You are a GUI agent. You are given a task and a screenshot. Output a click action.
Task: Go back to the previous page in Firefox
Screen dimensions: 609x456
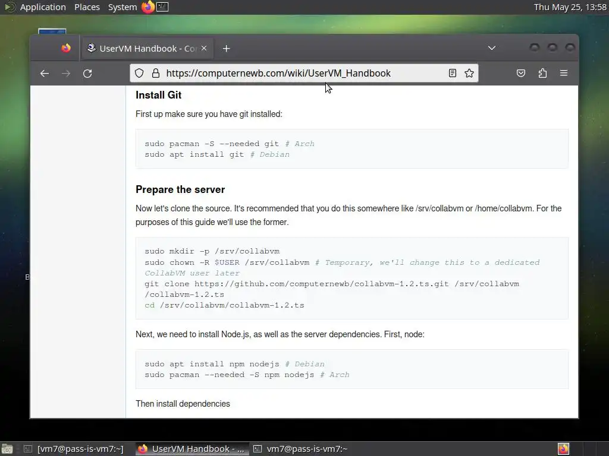(45, 73)
